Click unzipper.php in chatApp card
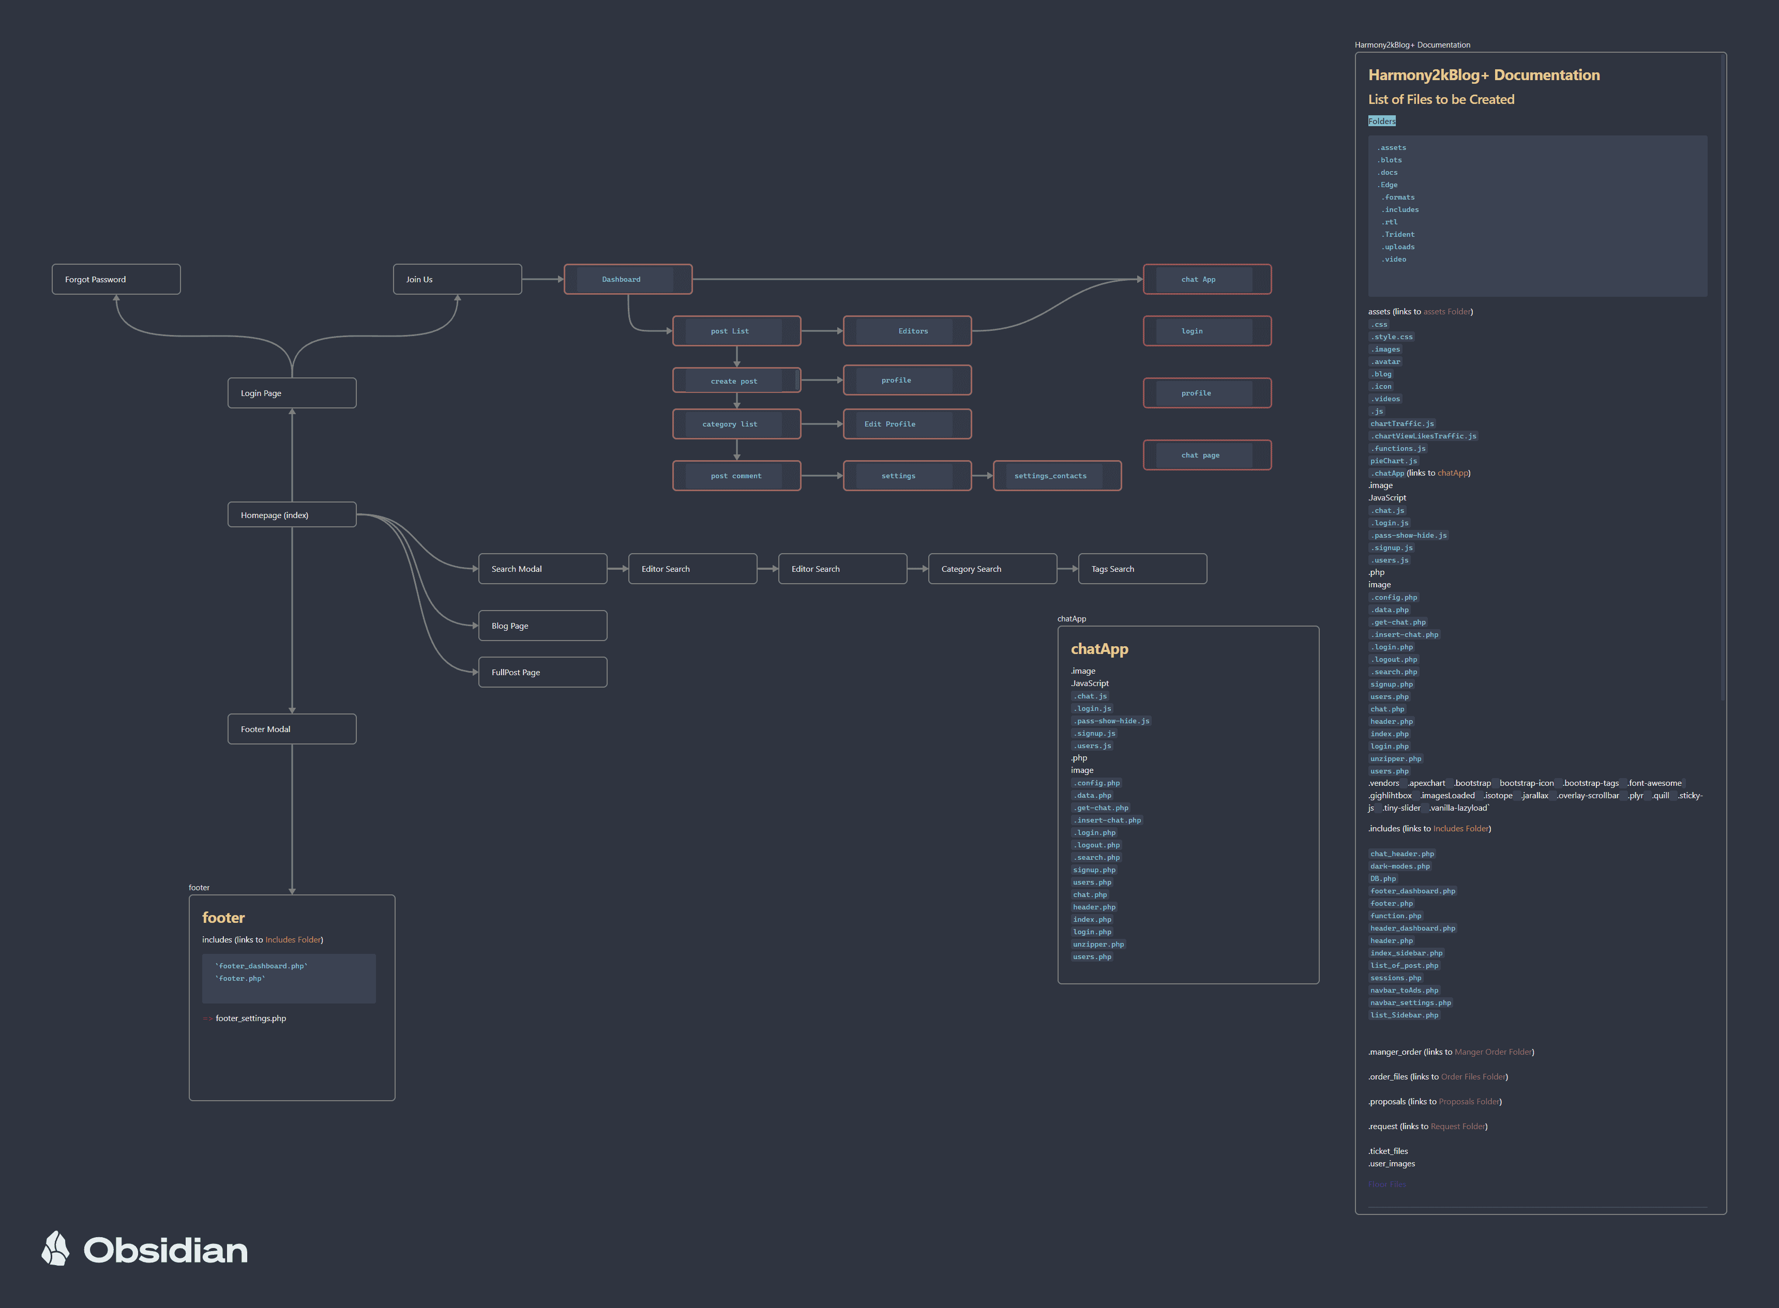Screen dimensions: 1779x1308 point(1098,945)
